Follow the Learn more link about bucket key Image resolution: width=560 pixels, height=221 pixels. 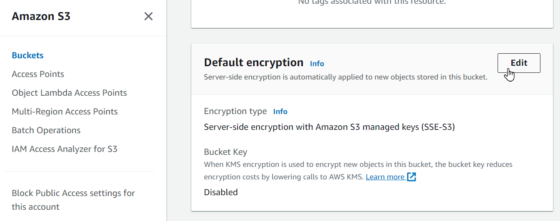pyautogui.click(x=385, y=177)
